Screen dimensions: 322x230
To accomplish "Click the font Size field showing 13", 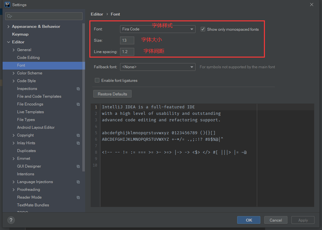I will tap(127, 40).
